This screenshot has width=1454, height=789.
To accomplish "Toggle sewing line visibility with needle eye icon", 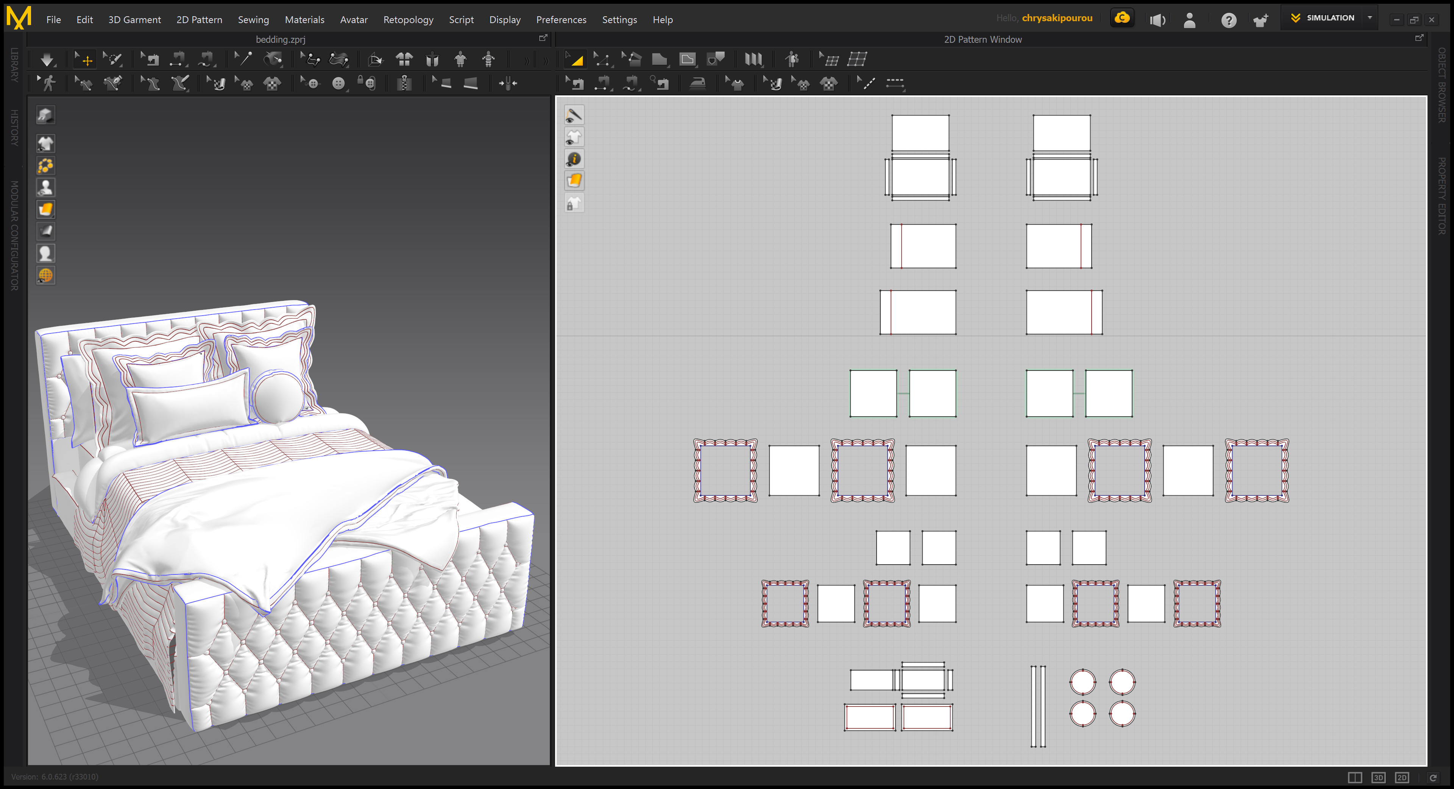I will tap(574, 115).
